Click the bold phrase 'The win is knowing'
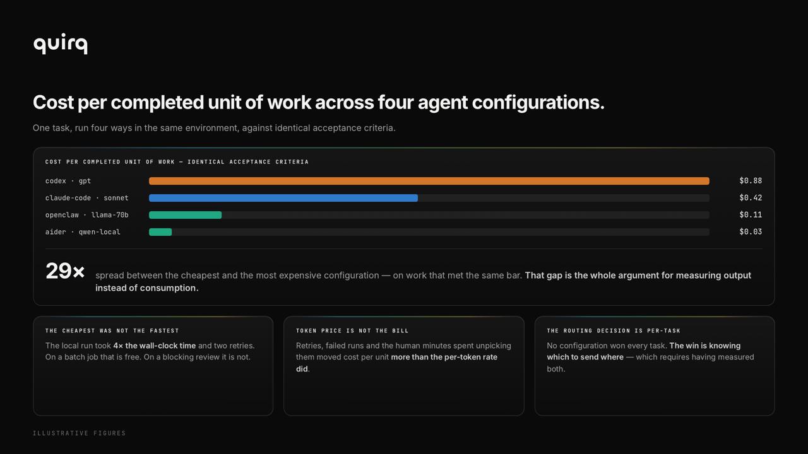The width and height of the screenshot is (808, 454). coord(705,346)
